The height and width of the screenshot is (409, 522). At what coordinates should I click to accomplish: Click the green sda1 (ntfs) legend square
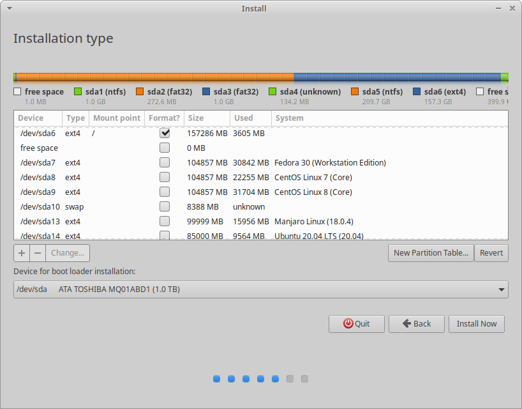pyautogui.click(x=78, y=91)
